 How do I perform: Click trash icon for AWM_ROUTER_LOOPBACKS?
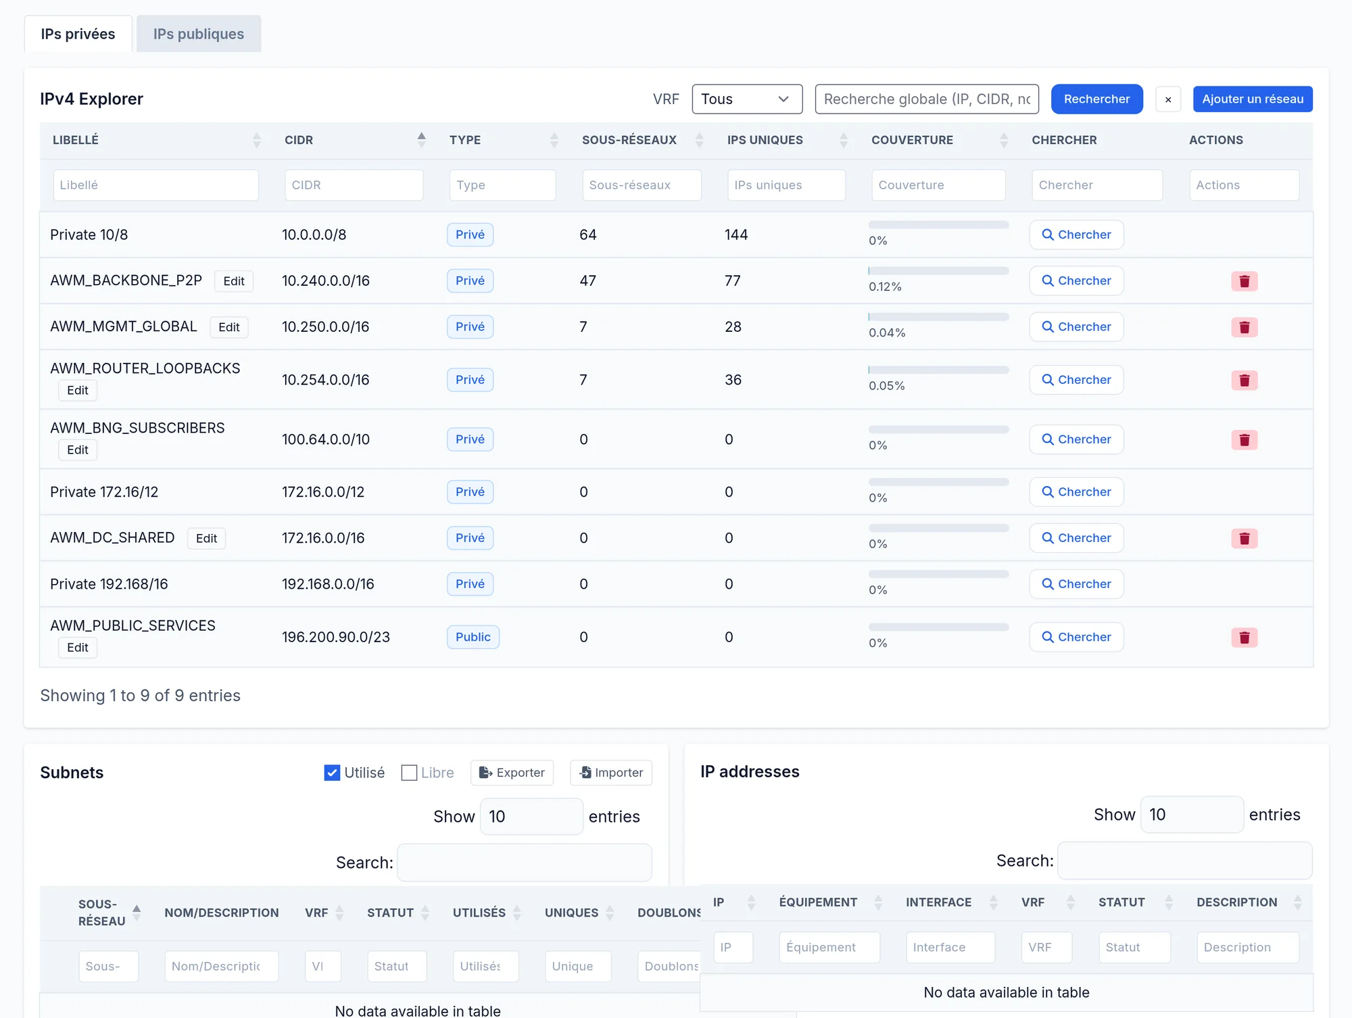(1244, 380)
